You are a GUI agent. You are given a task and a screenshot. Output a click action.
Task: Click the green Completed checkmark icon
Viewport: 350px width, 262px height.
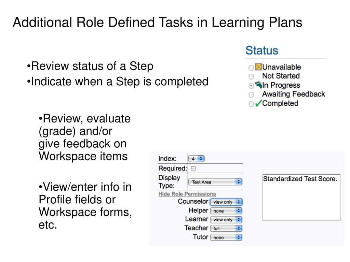tap(258, 103)
